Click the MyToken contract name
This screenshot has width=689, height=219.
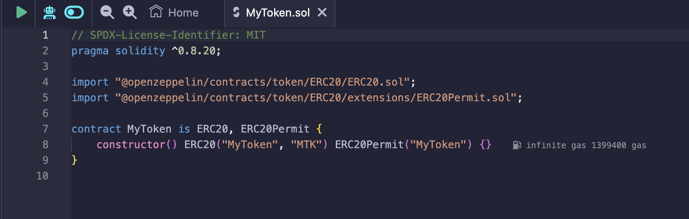149,129
